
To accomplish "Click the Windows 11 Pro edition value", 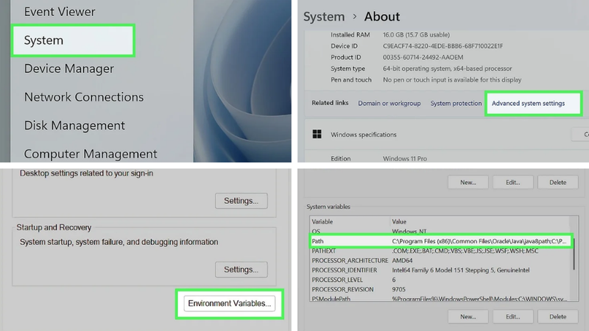I will (x=404, y=159).
